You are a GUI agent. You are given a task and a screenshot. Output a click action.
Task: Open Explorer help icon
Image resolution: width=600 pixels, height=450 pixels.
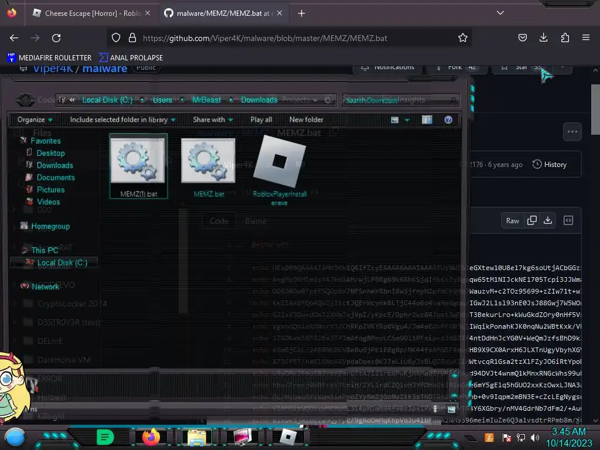448,120
